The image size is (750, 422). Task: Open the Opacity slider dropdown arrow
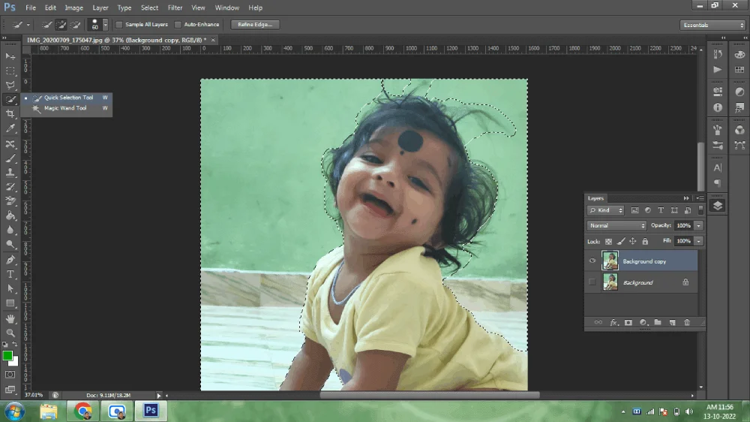click(x=699, y=225)
